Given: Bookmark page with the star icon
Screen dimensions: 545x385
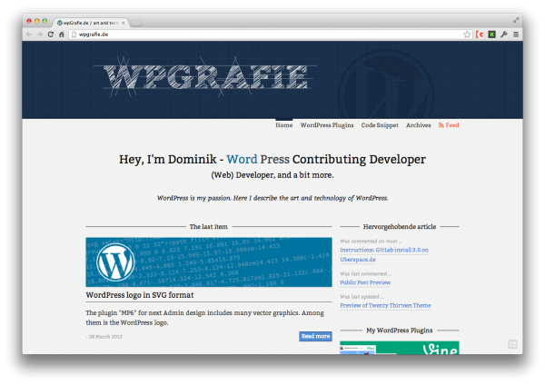Looking at the screenshot, I should [x=467, y=35].
